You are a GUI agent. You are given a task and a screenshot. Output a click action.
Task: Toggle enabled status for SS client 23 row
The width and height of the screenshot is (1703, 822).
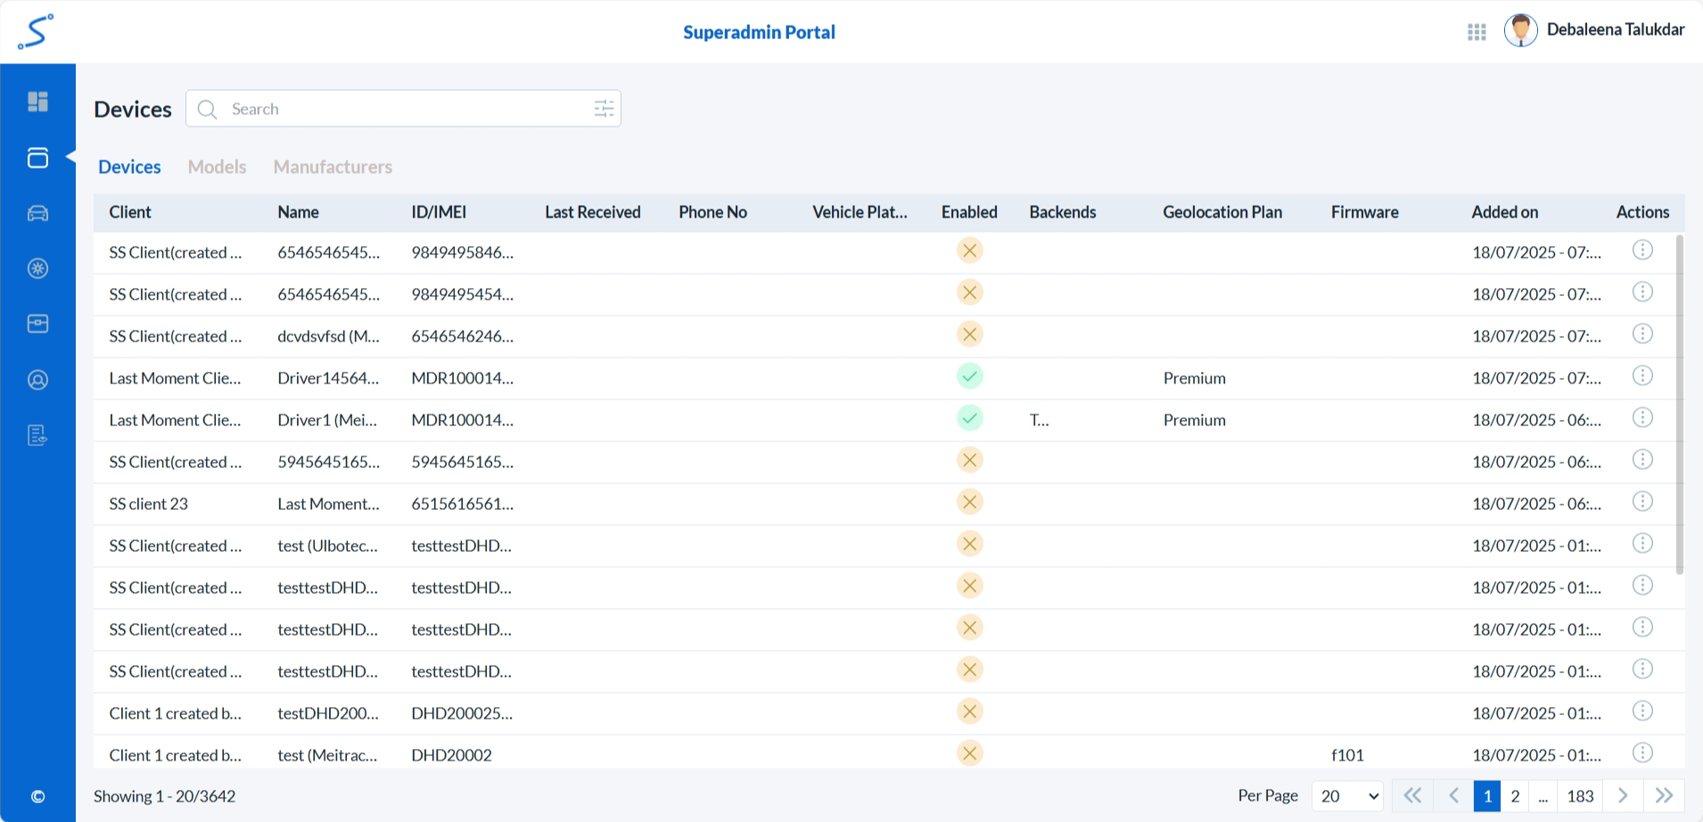[969, 502]
